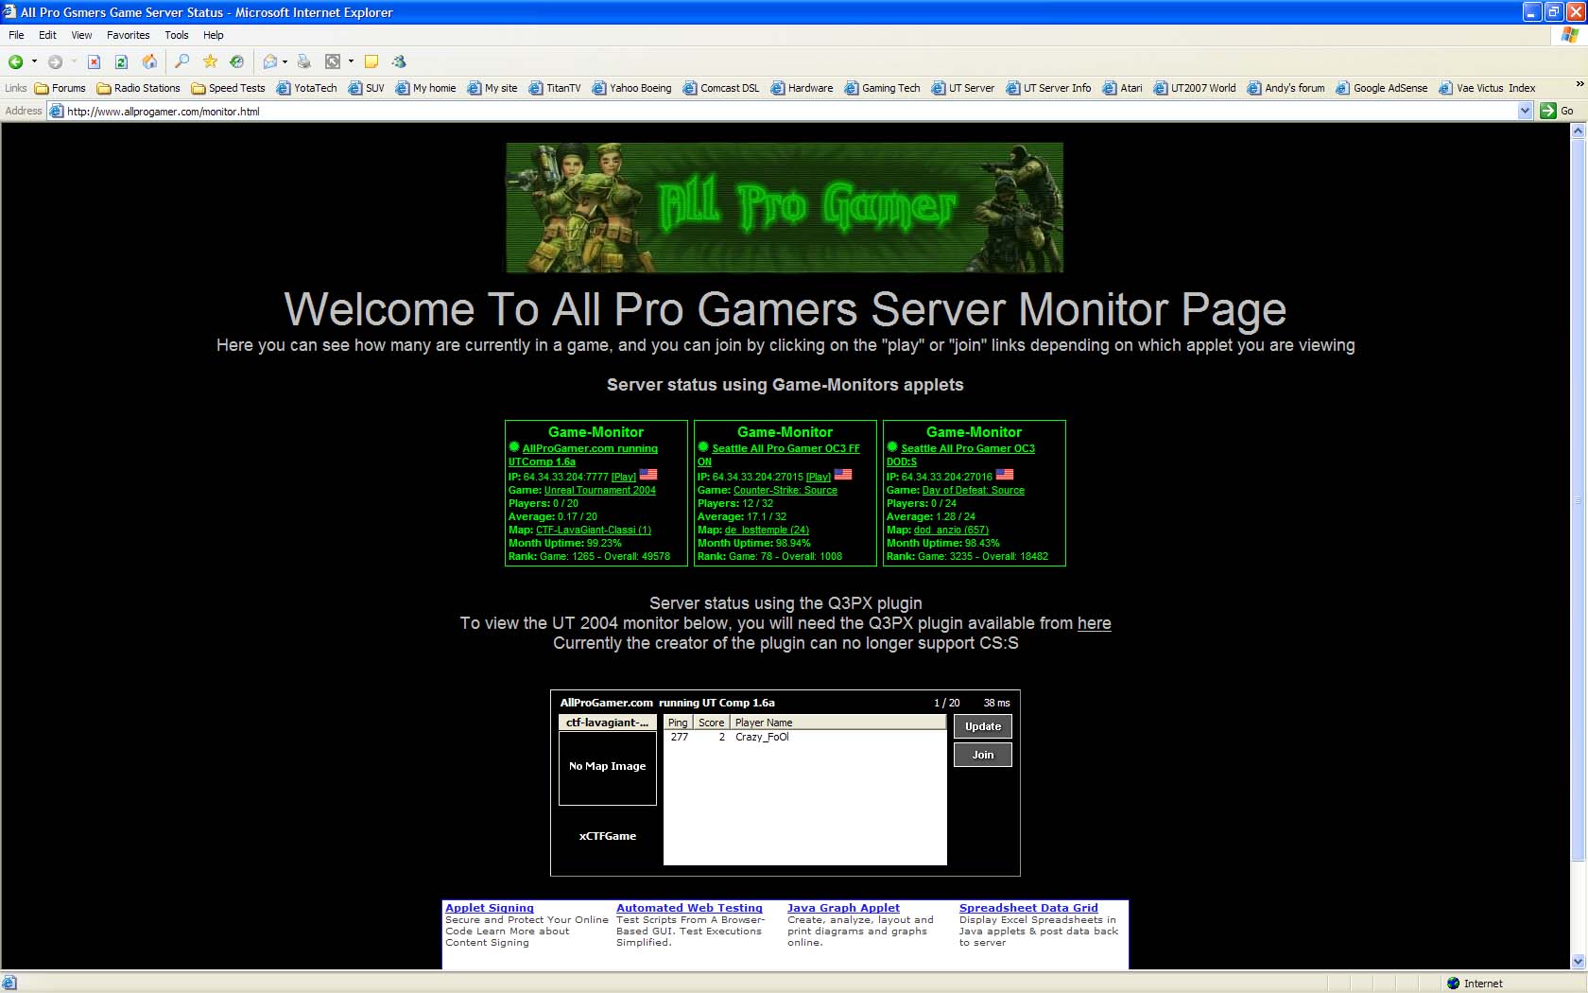Open UT2007 World link shortcut
This screenshot has width=1588, height=993.
point(1195,88)
